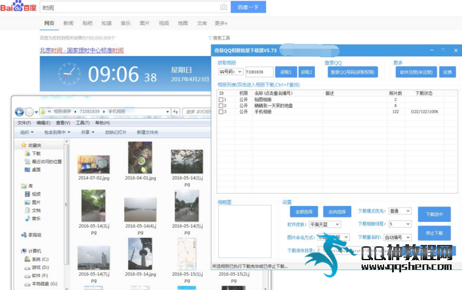Viewport: 462px width, 290px height.
Task: Go forward in Explorer window
Action: point(29,112)
